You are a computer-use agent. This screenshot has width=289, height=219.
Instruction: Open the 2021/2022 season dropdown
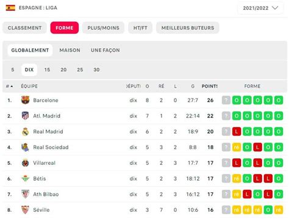260,8
